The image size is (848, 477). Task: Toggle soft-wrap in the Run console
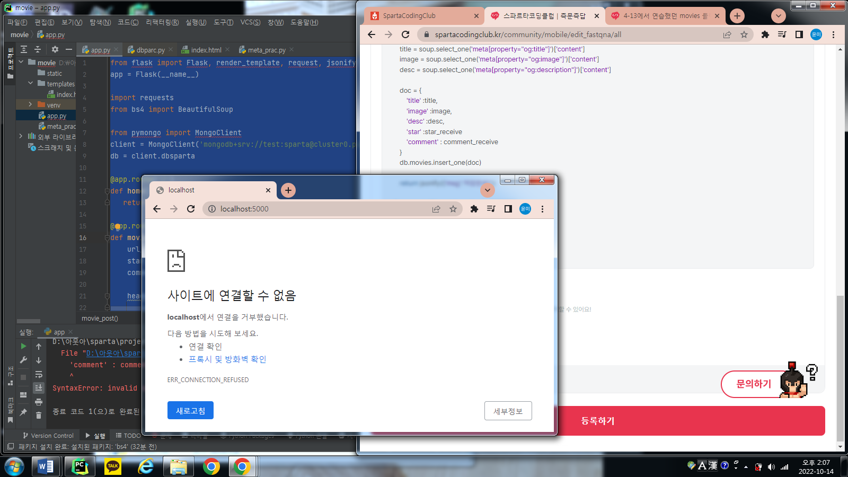click(39, 374)
